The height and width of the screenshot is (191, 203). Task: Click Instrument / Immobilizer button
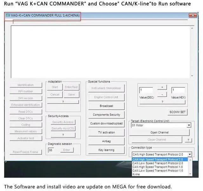[x=106, y=88]
